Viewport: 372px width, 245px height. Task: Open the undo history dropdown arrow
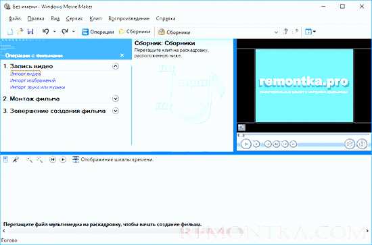tap(54, 32)
